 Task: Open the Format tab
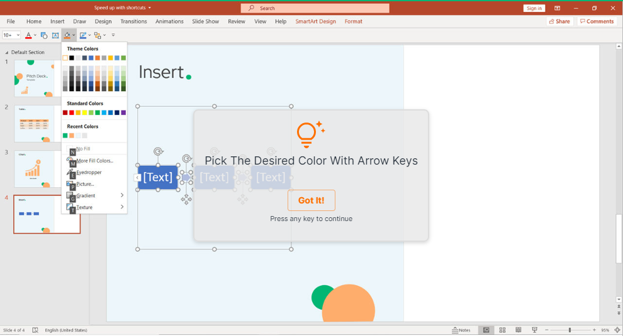coord(353,21)
